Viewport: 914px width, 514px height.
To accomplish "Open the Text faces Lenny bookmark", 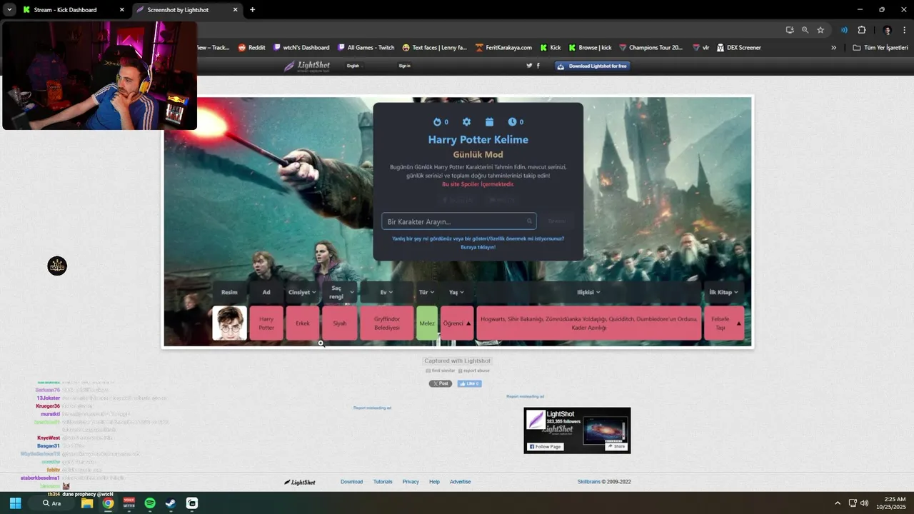I will pos(434,48).
